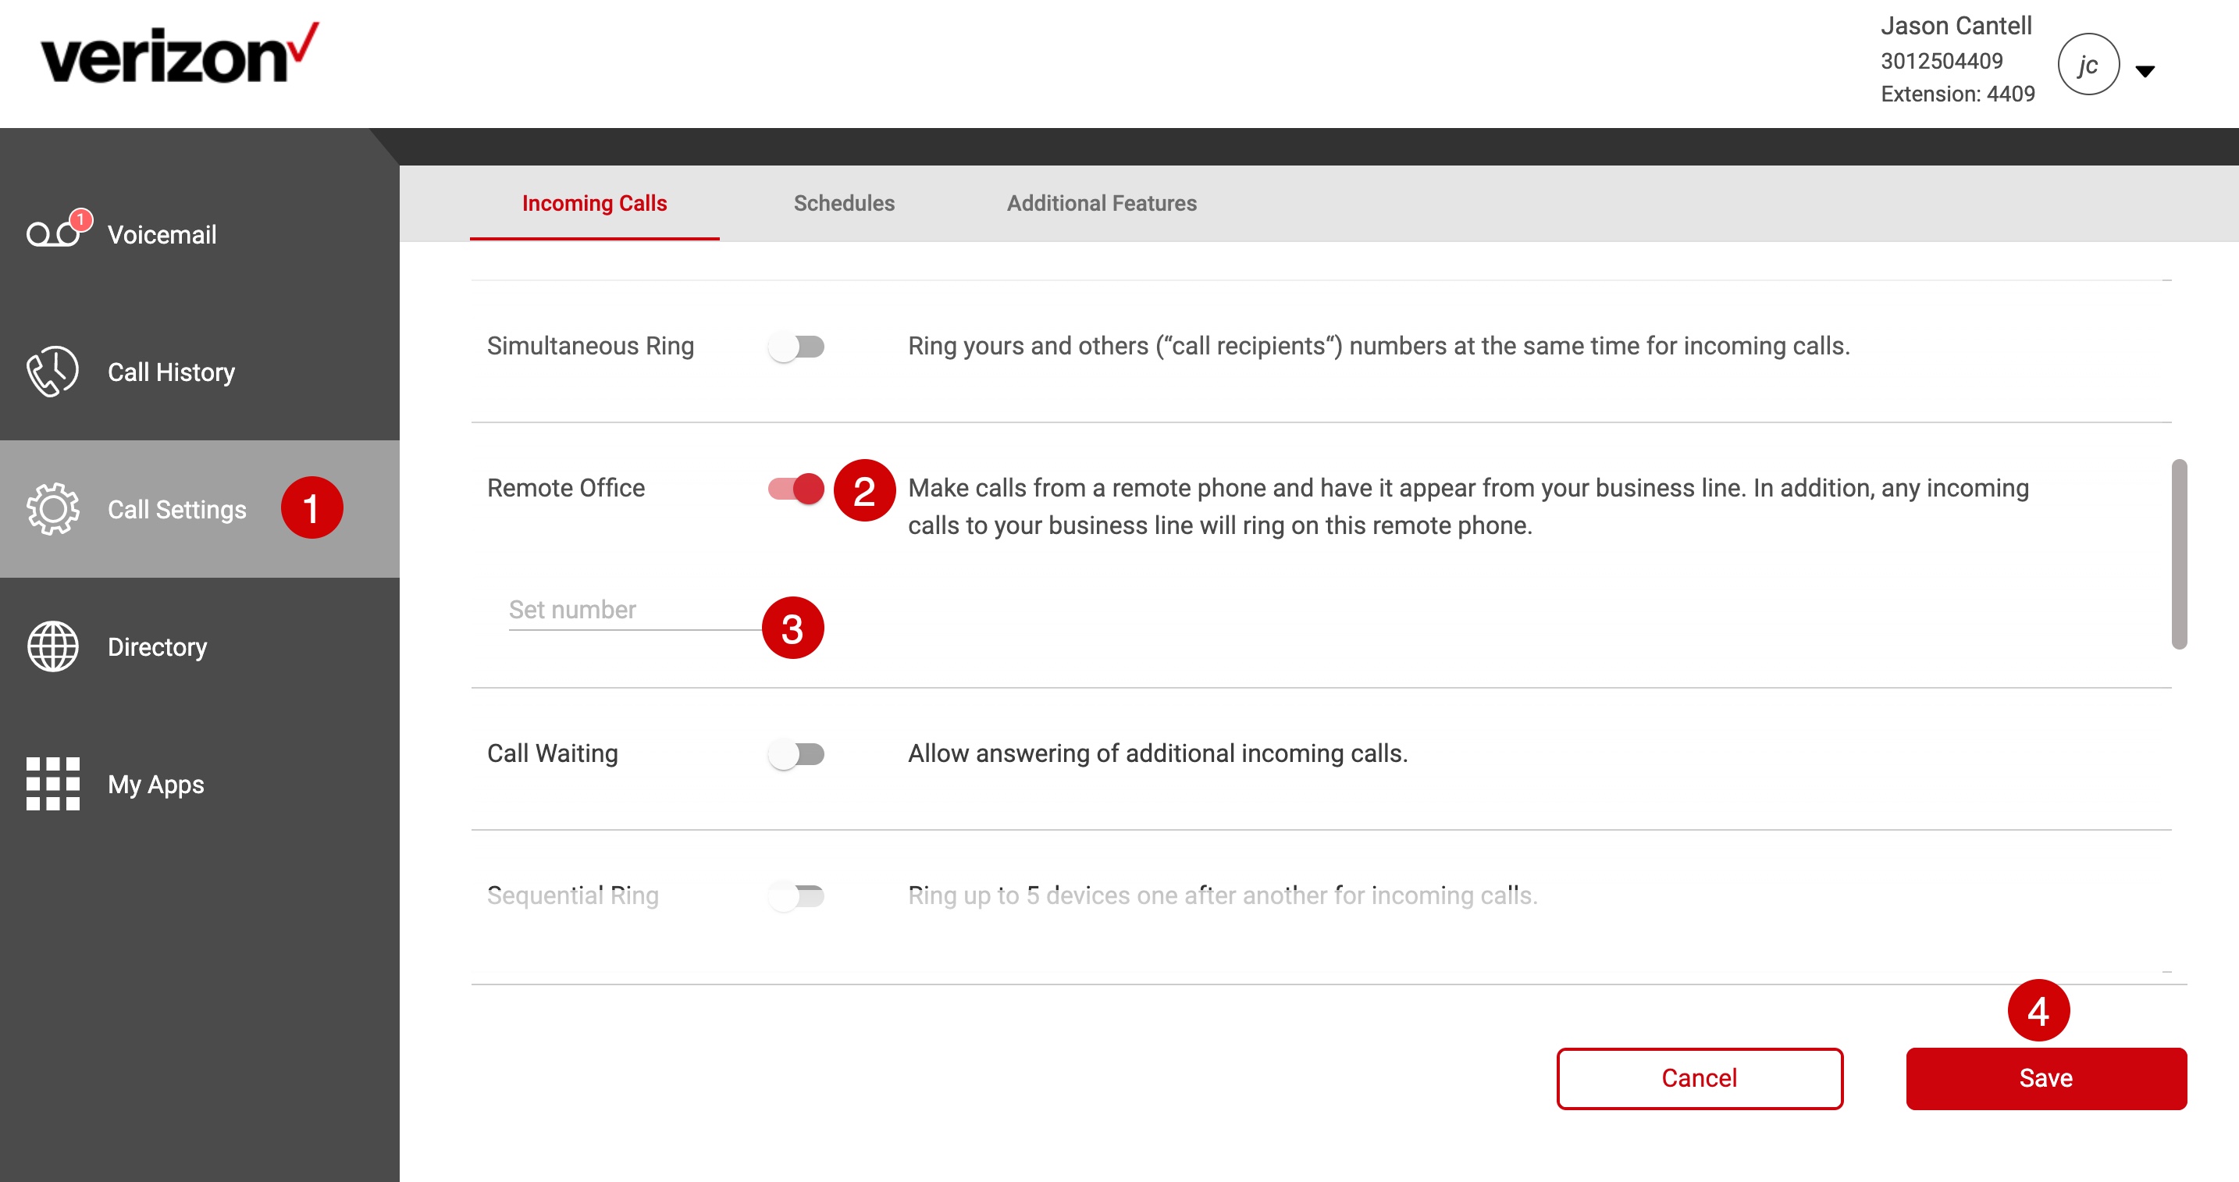This screenshot has height=1182, width=2239.
Task: Open the Additional Features tab
Action: pos(1102,203)
